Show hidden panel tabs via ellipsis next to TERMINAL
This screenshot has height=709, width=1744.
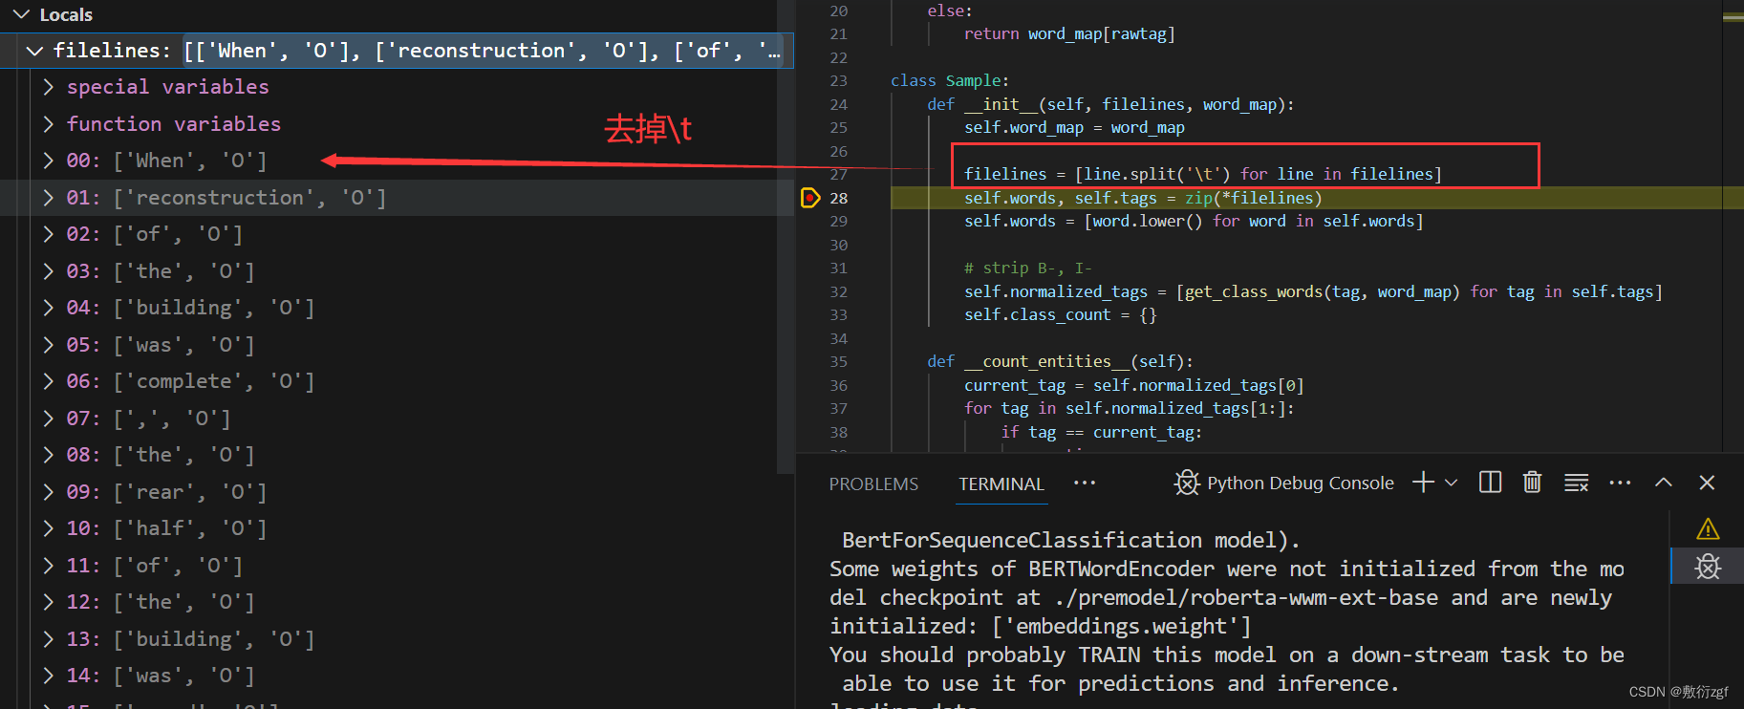1085,483
